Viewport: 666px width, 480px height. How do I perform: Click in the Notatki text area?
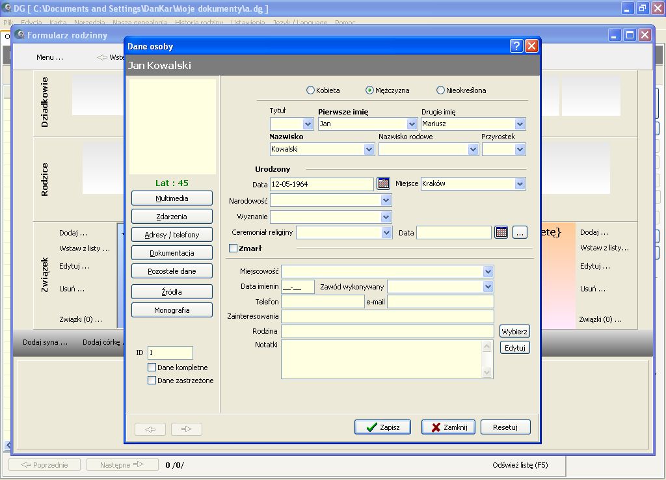tap(381, 360)
